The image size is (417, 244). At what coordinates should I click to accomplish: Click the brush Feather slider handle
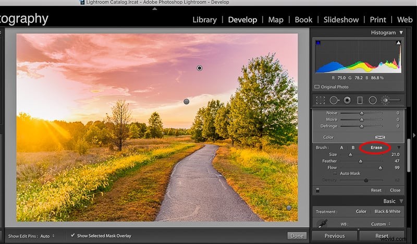[361, 162]
